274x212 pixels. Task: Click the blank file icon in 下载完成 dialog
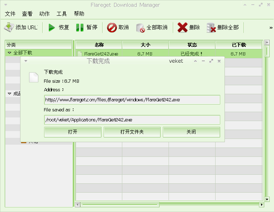pyautogui.click(x=34, y=77)
